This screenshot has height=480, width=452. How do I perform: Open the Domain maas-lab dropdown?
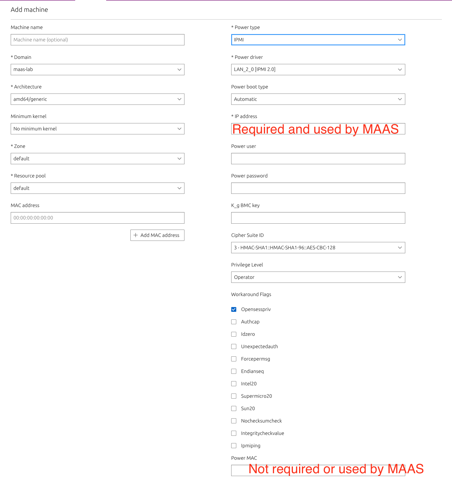pyautogui.click(x=97, y=70)
